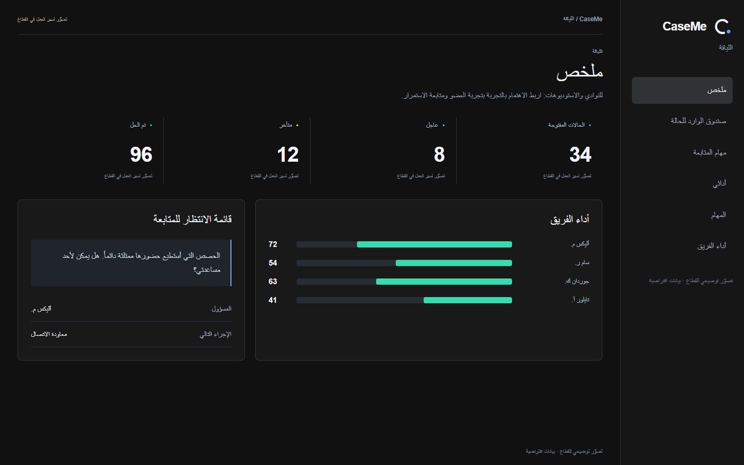Image resolution: width=744 pixels, height=465 pixels.
Task: Click the أداء الفريق card heading
Action: [569, 220]
